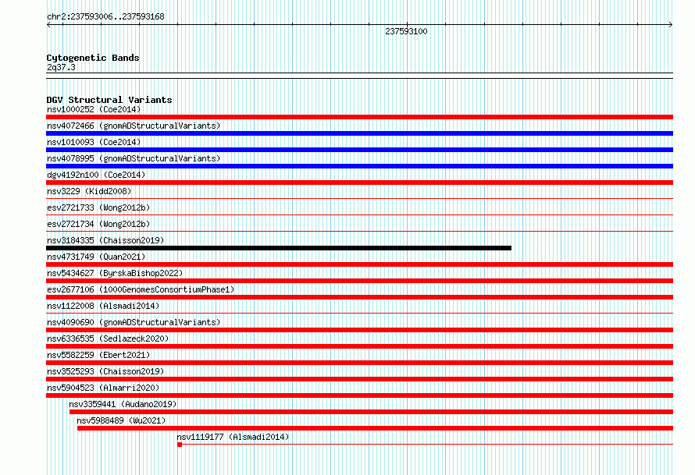Click the left arrow of the ruler
This screenshot has height=475, width=695.
[48, 25]
